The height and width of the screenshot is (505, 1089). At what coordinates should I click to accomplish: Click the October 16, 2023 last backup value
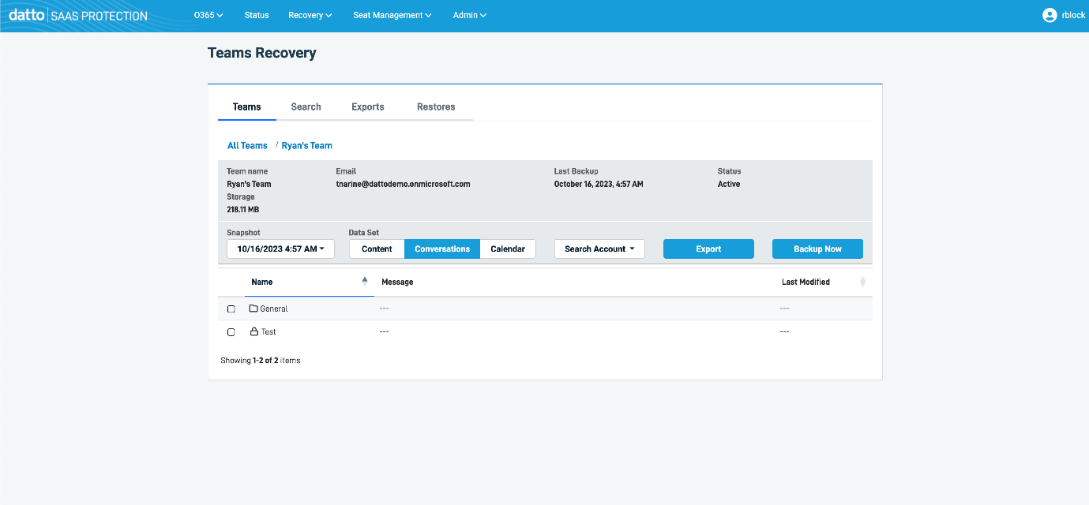(599, 184)
